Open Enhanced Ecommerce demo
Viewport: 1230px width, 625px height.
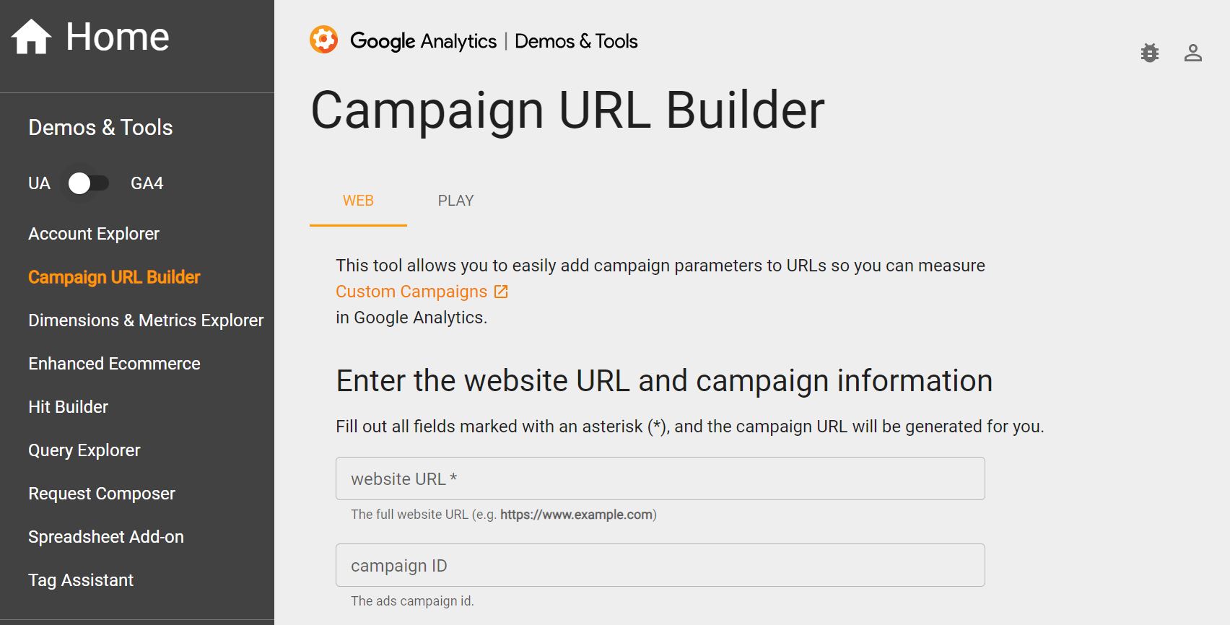click(x=114, y=364)
